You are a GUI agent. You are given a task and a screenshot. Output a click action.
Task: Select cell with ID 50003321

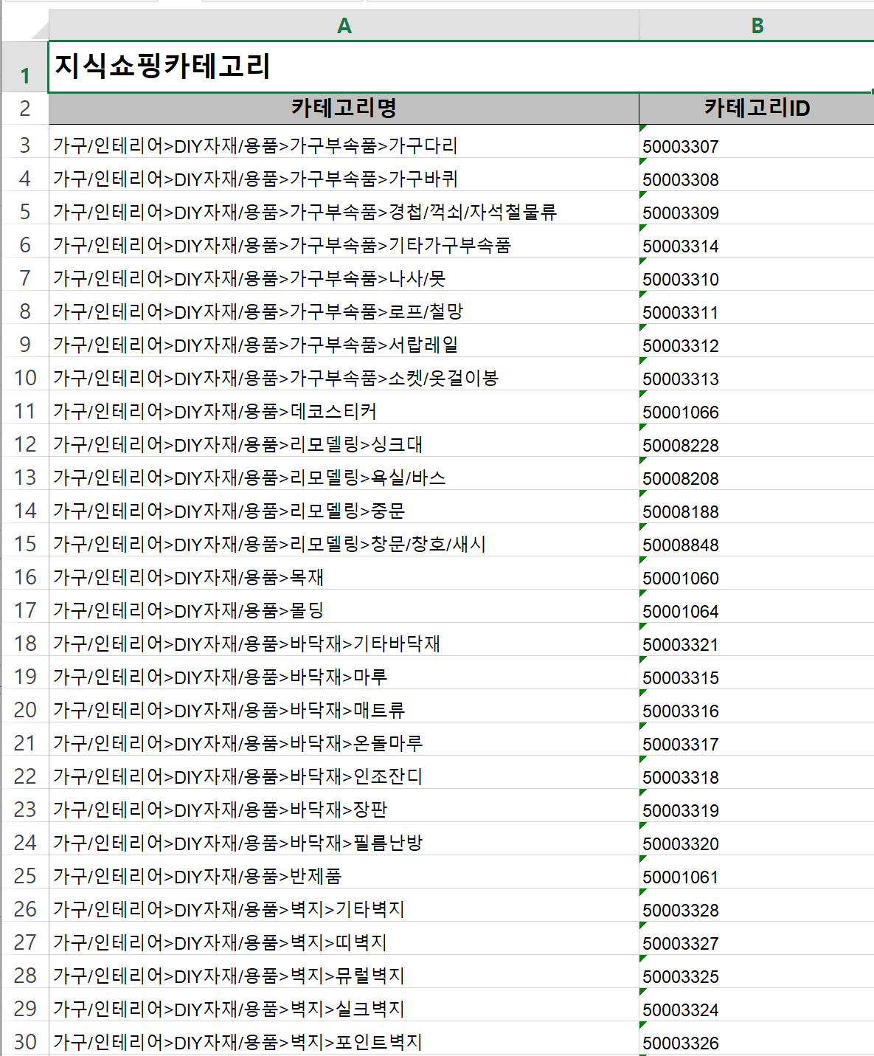click(757, 640)
